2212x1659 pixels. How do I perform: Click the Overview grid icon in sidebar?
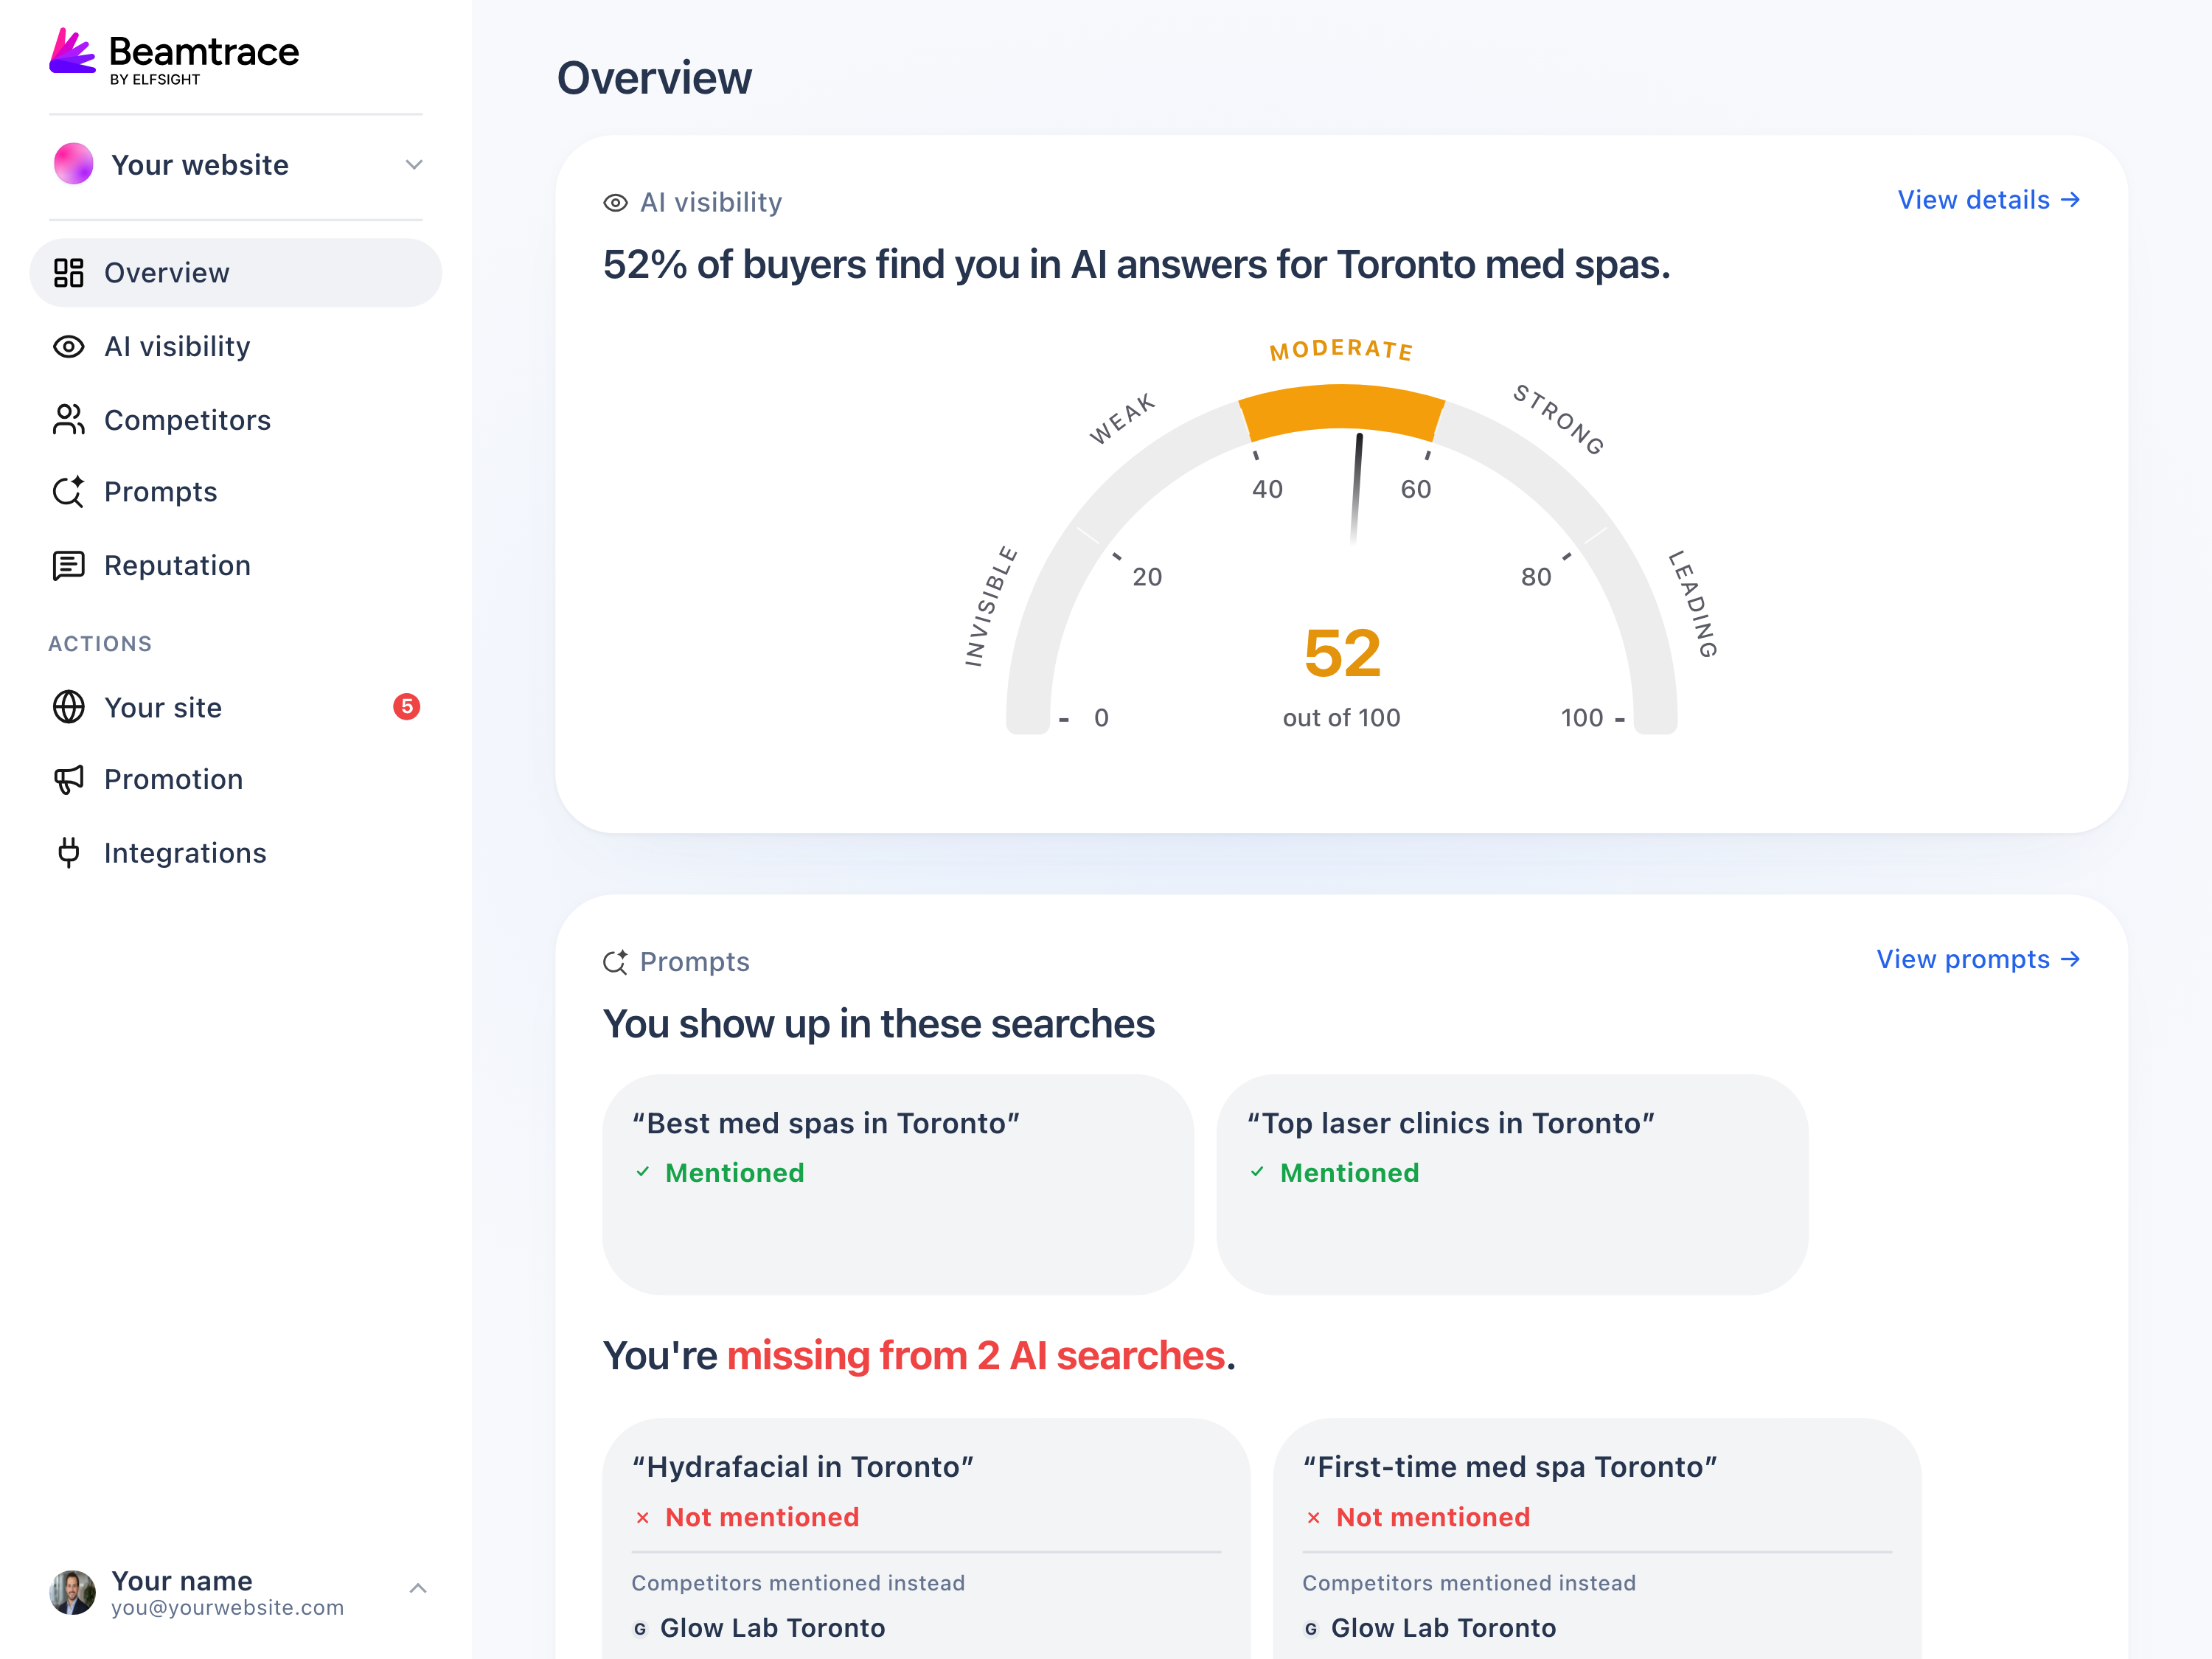(68, 273)
